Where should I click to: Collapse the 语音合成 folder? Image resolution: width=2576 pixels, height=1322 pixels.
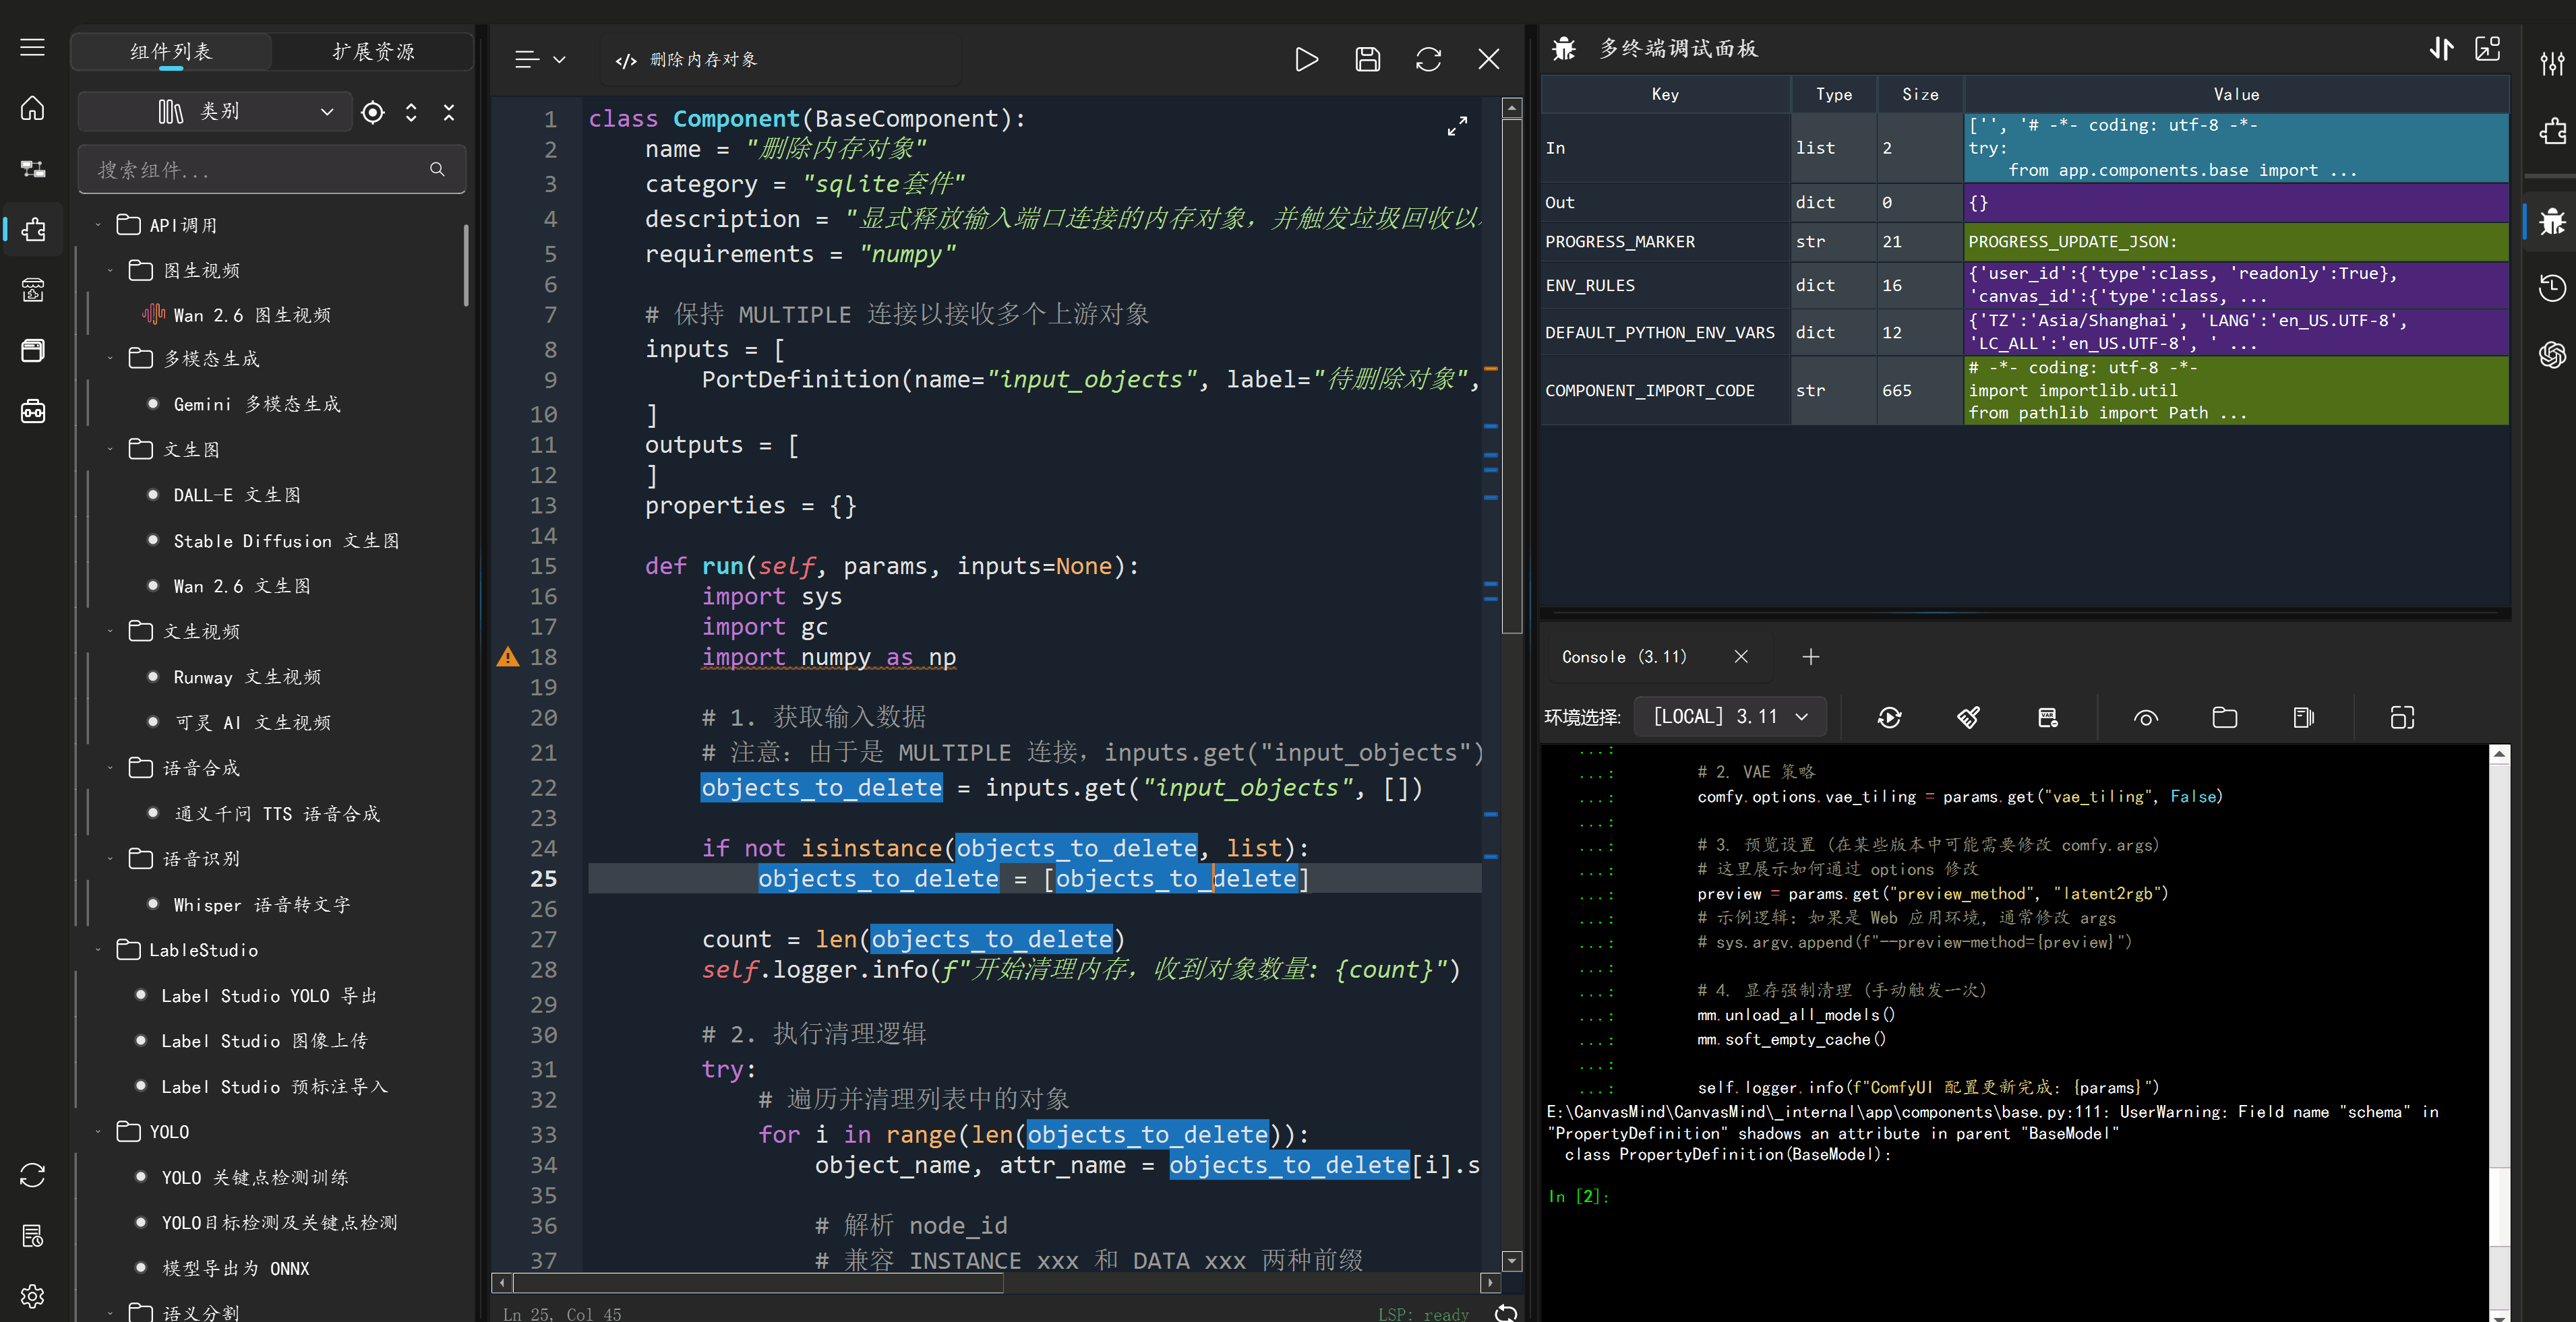[x=110, y=767]
